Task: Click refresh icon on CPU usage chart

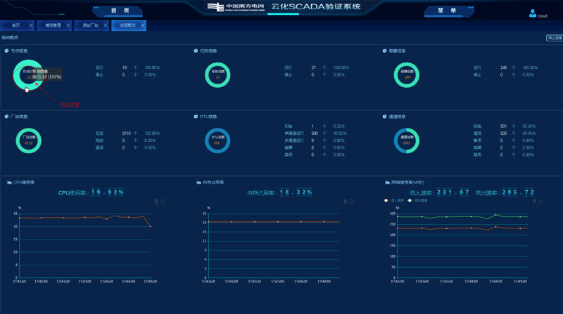Action: click(163, 202)
